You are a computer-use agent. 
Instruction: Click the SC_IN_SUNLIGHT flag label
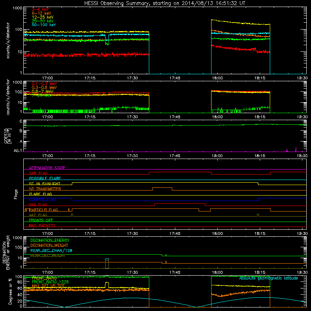(x=45, y=183)
